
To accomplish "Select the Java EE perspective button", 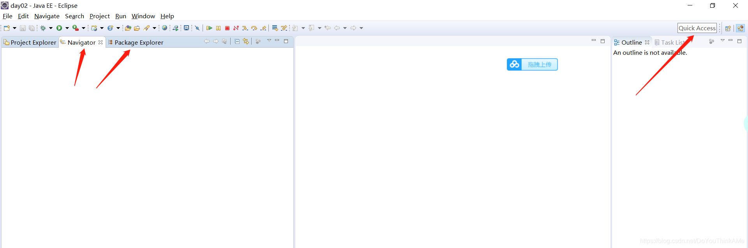I will pyautogui.click(x=741, y=28).
